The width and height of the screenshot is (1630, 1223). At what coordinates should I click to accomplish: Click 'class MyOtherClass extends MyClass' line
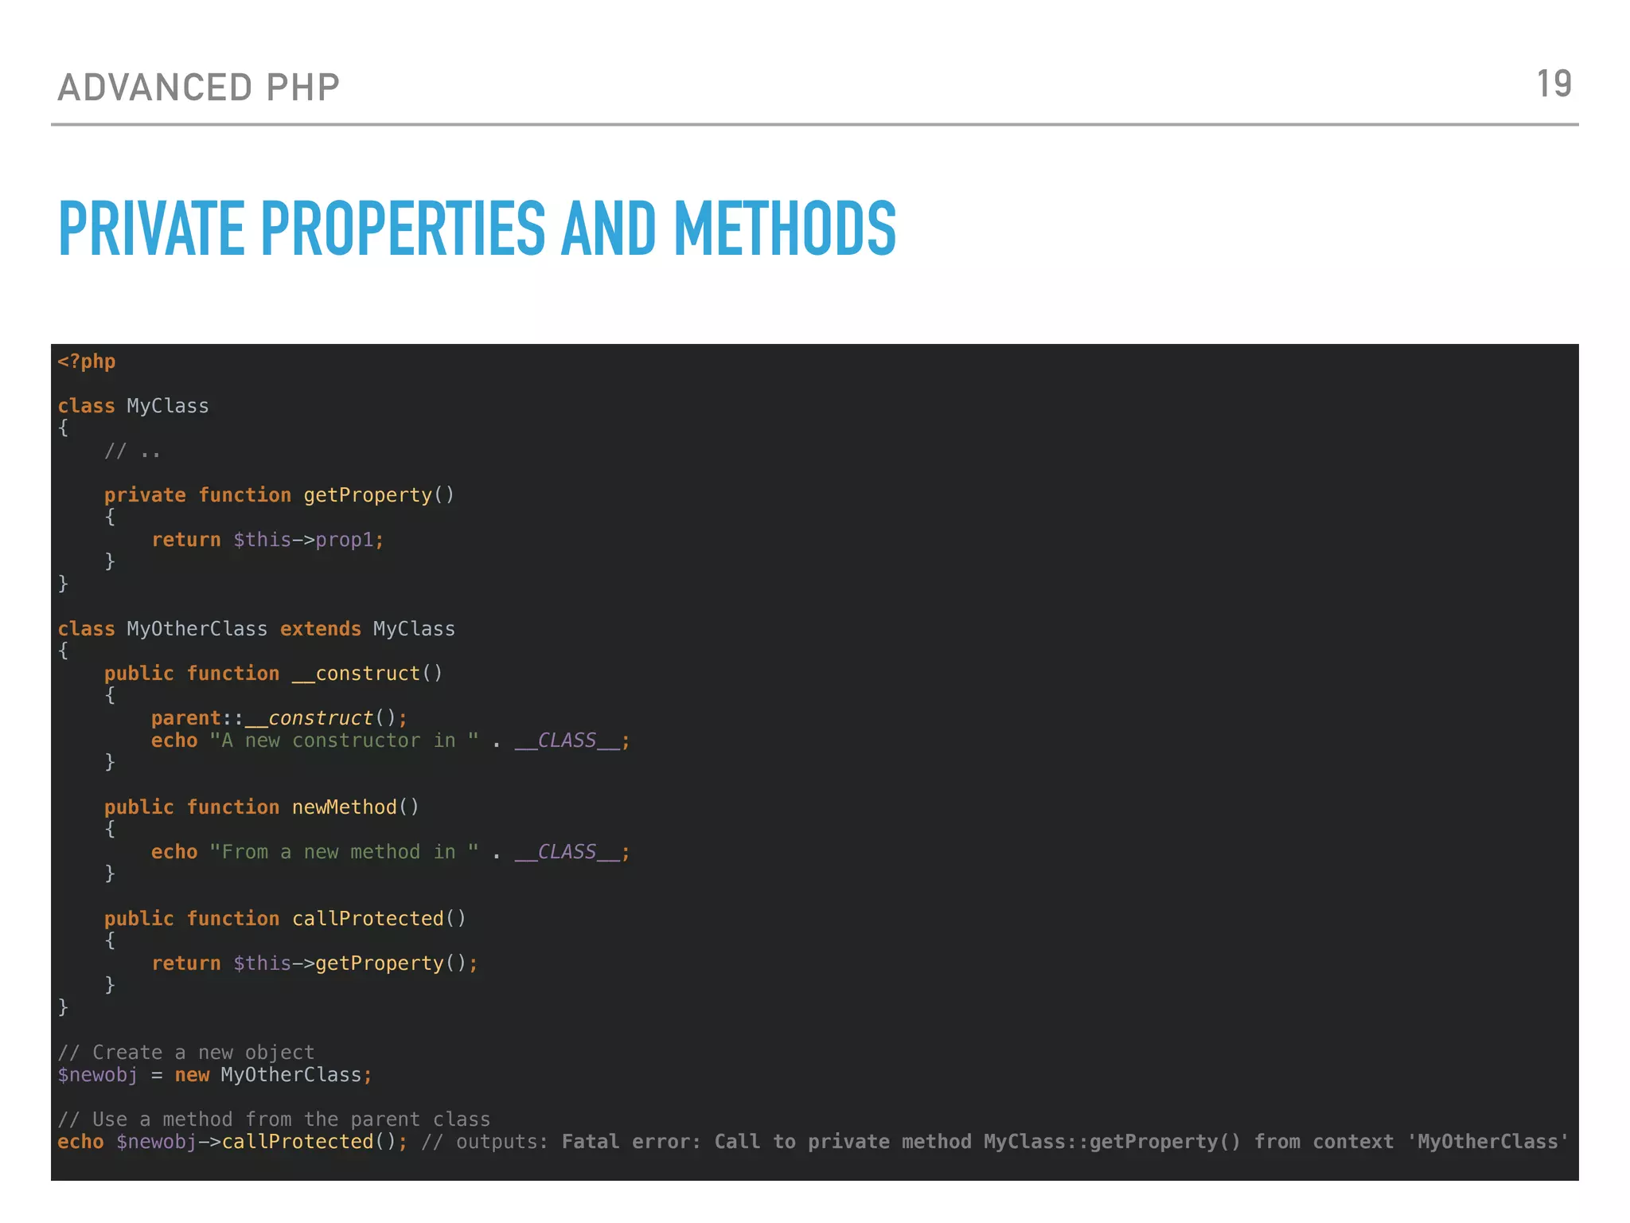pyautogui.click(x=256, y=629)
